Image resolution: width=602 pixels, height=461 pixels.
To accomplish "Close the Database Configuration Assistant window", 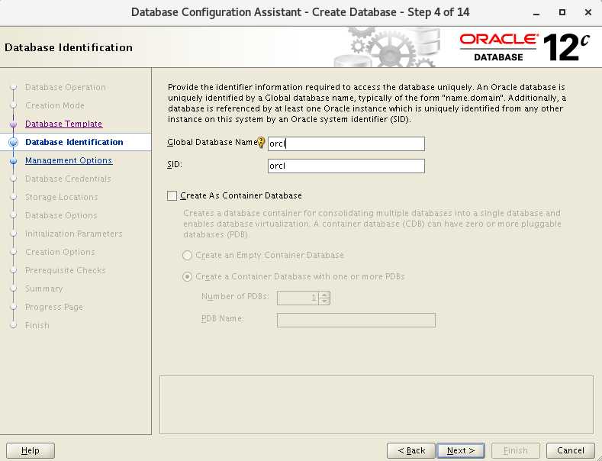I will [588, 12].
